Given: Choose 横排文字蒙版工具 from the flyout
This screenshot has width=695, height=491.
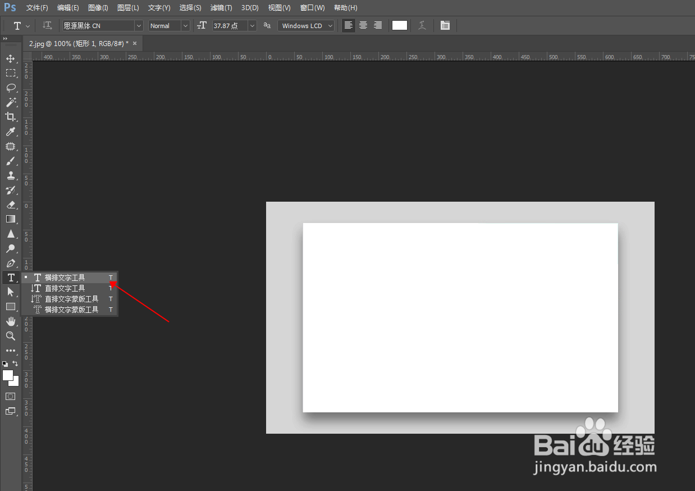Looking at the screenshot, I should [70, 310].
